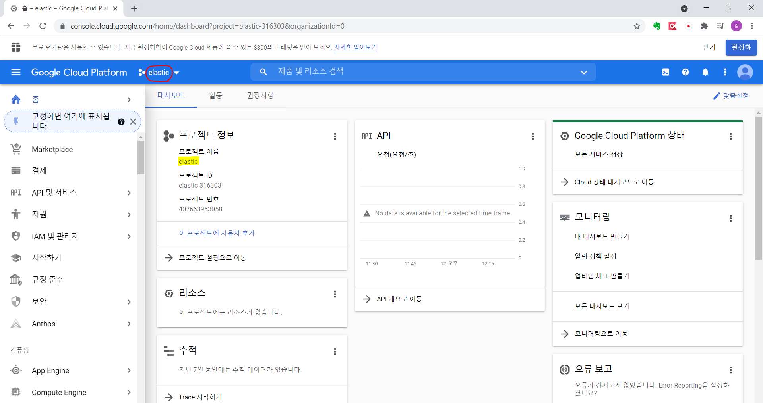Switch to 대시보드 tab
The image size is (763, 403).
(171, 96)
